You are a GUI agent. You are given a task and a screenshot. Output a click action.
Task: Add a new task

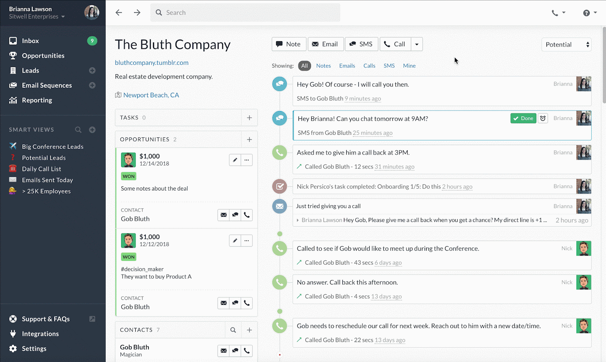point(249,118)
